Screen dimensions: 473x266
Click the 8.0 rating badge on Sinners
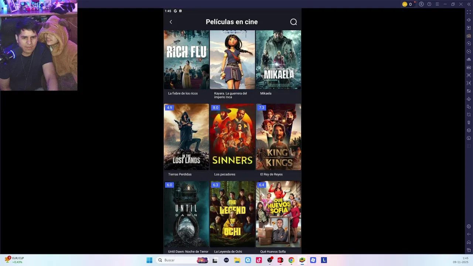(x=215, y=108)
